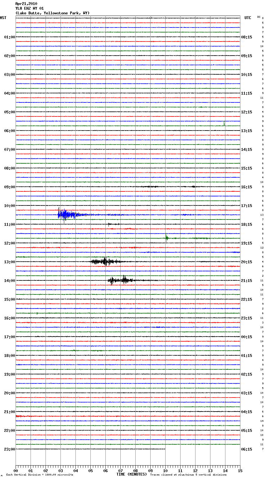Click the minute 00 tick label
Image resolution: width=265 pixels, height=479 pixels.
[16, 471]
